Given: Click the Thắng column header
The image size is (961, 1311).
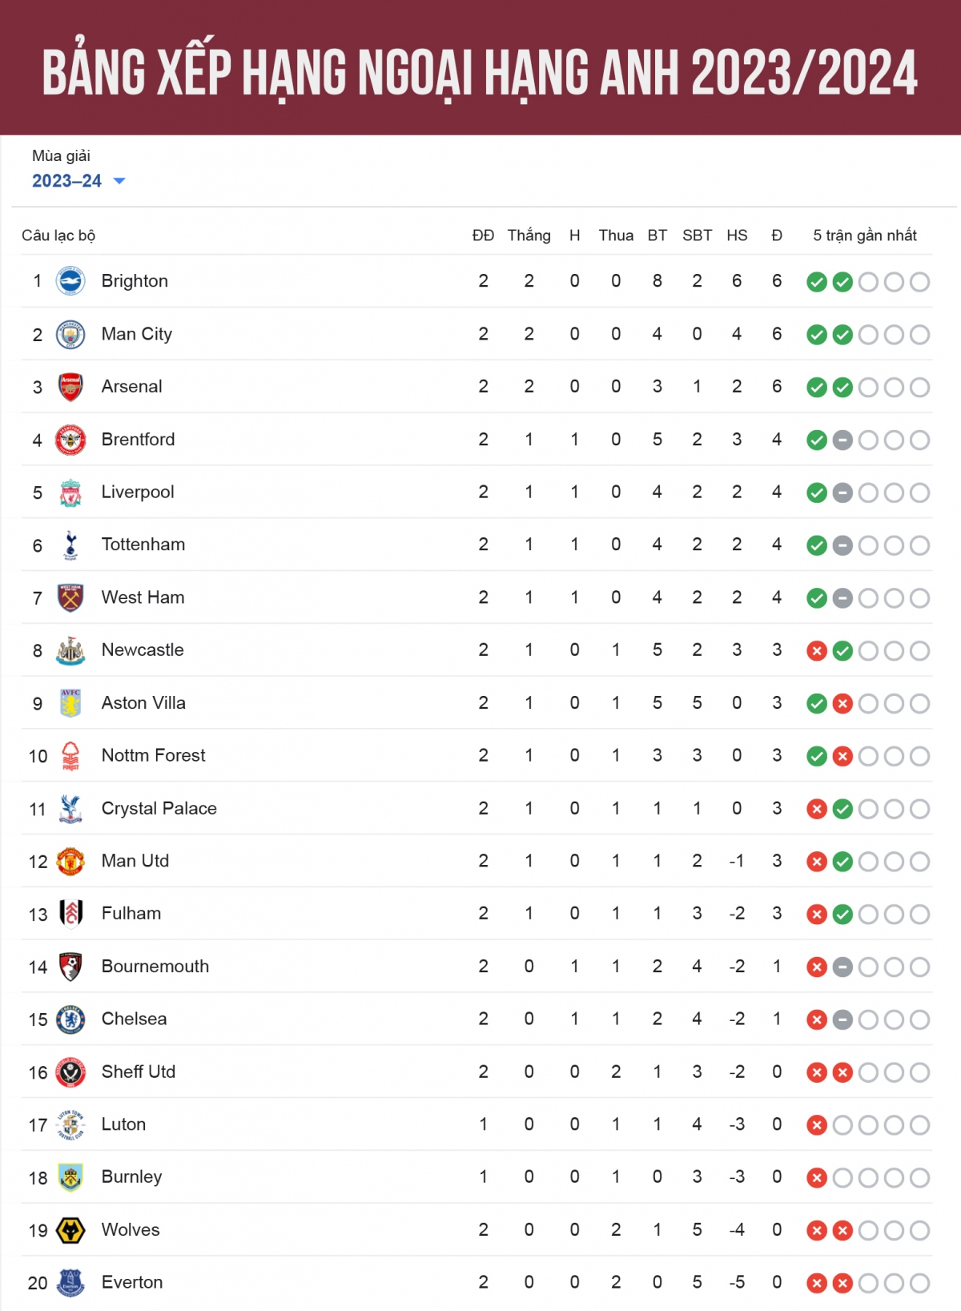Looking at the screenshot, I should click(529, 235).
